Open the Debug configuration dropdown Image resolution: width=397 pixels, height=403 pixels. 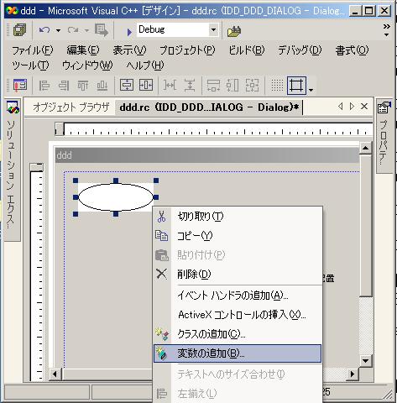click(x=213, y=29)
